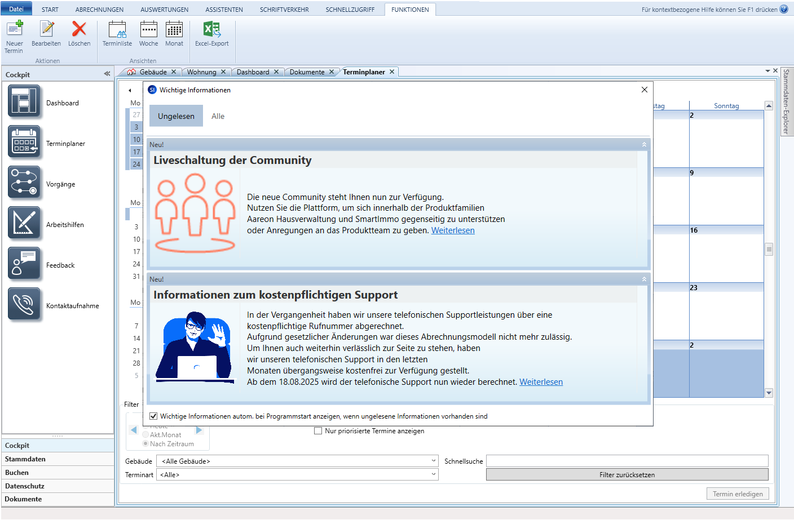Image resolution: width=794 pixels, height=520 pixels.
Task: Open Kontaktaufnahme phone icon
Action: coord(24,305)
